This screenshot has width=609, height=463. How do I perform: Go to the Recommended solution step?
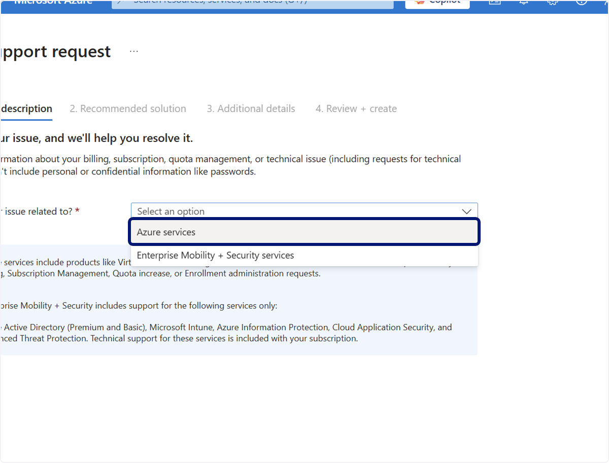pos(128,109)
